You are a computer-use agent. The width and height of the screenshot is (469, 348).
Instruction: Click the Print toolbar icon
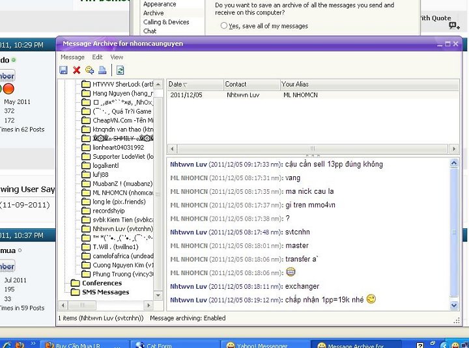point(102,70)
